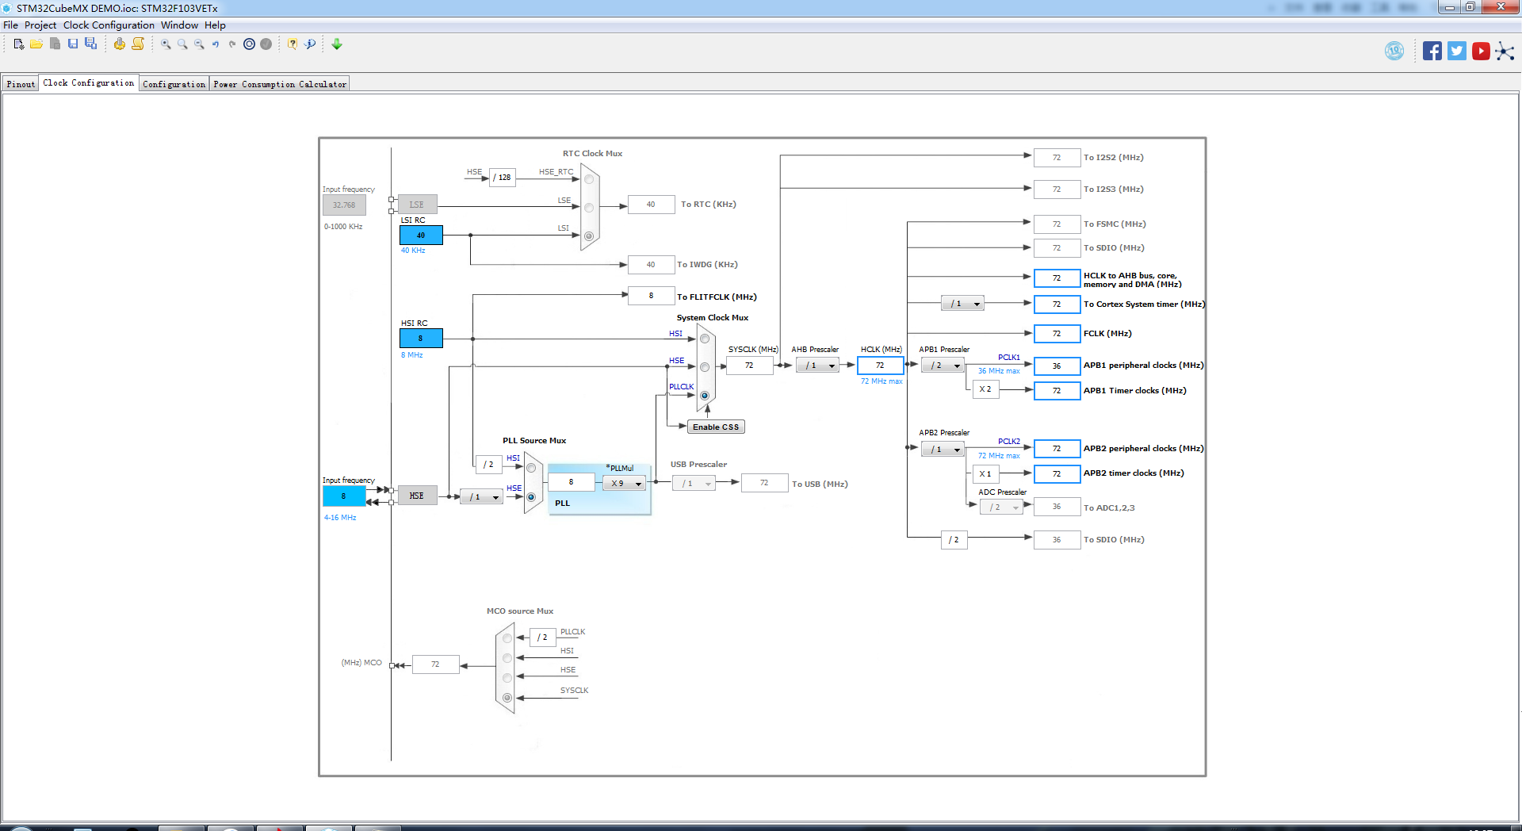Click the grey Redo arrow icon
The height and width of the screenshot is (831, 1522).
tap(232, 44)
